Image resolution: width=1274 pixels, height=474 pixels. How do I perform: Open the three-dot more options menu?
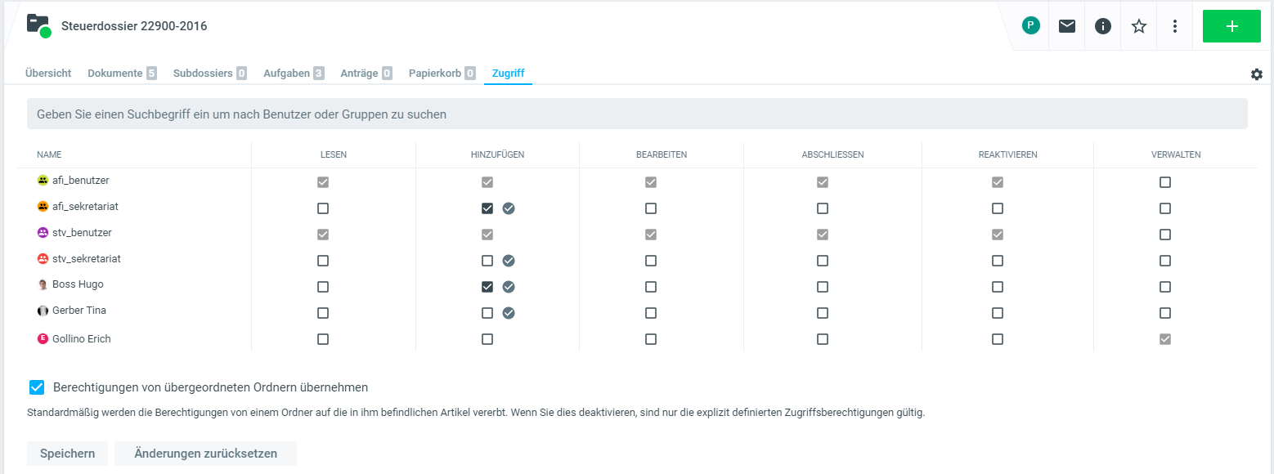tap(1175, 26)
